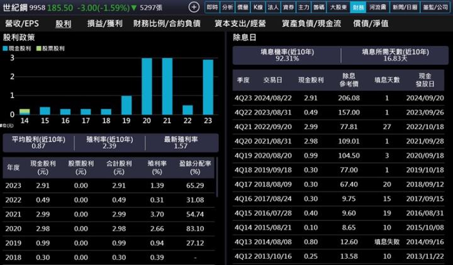The image size is (453, 265).
Task: Click the 填息機率(近10年) 92.31% box
Action: 287,55
